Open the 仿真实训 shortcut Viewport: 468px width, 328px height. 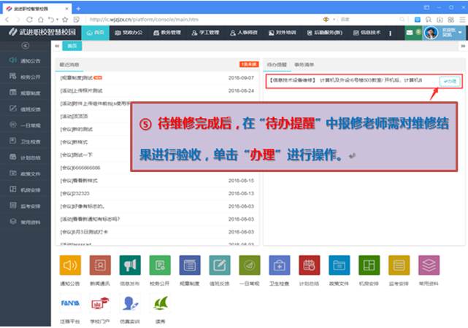130,303
